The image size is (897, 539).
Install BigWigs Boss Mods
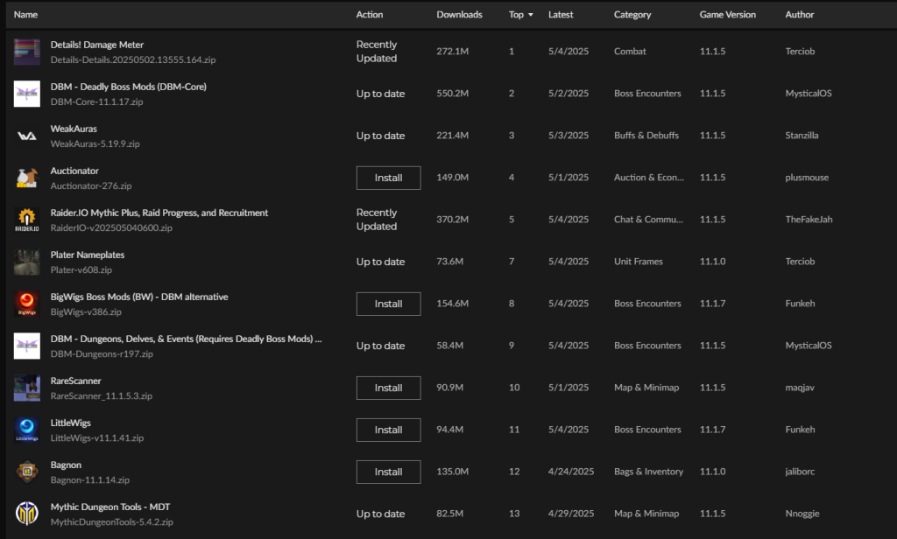point(388,304)
